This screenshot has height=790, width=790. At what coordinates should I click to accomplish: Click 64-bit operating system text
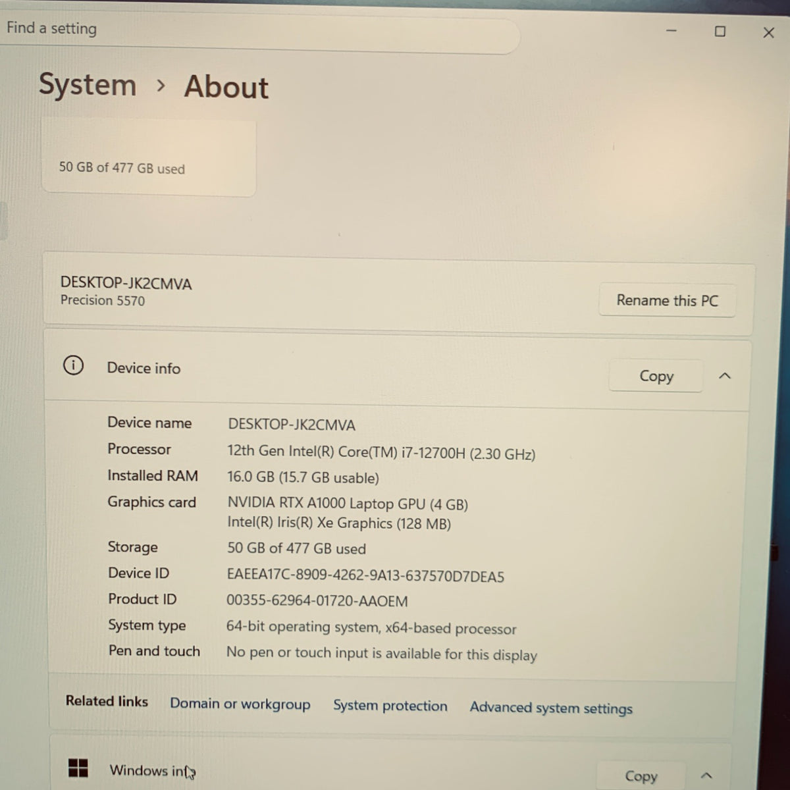[x=371, y=627]
